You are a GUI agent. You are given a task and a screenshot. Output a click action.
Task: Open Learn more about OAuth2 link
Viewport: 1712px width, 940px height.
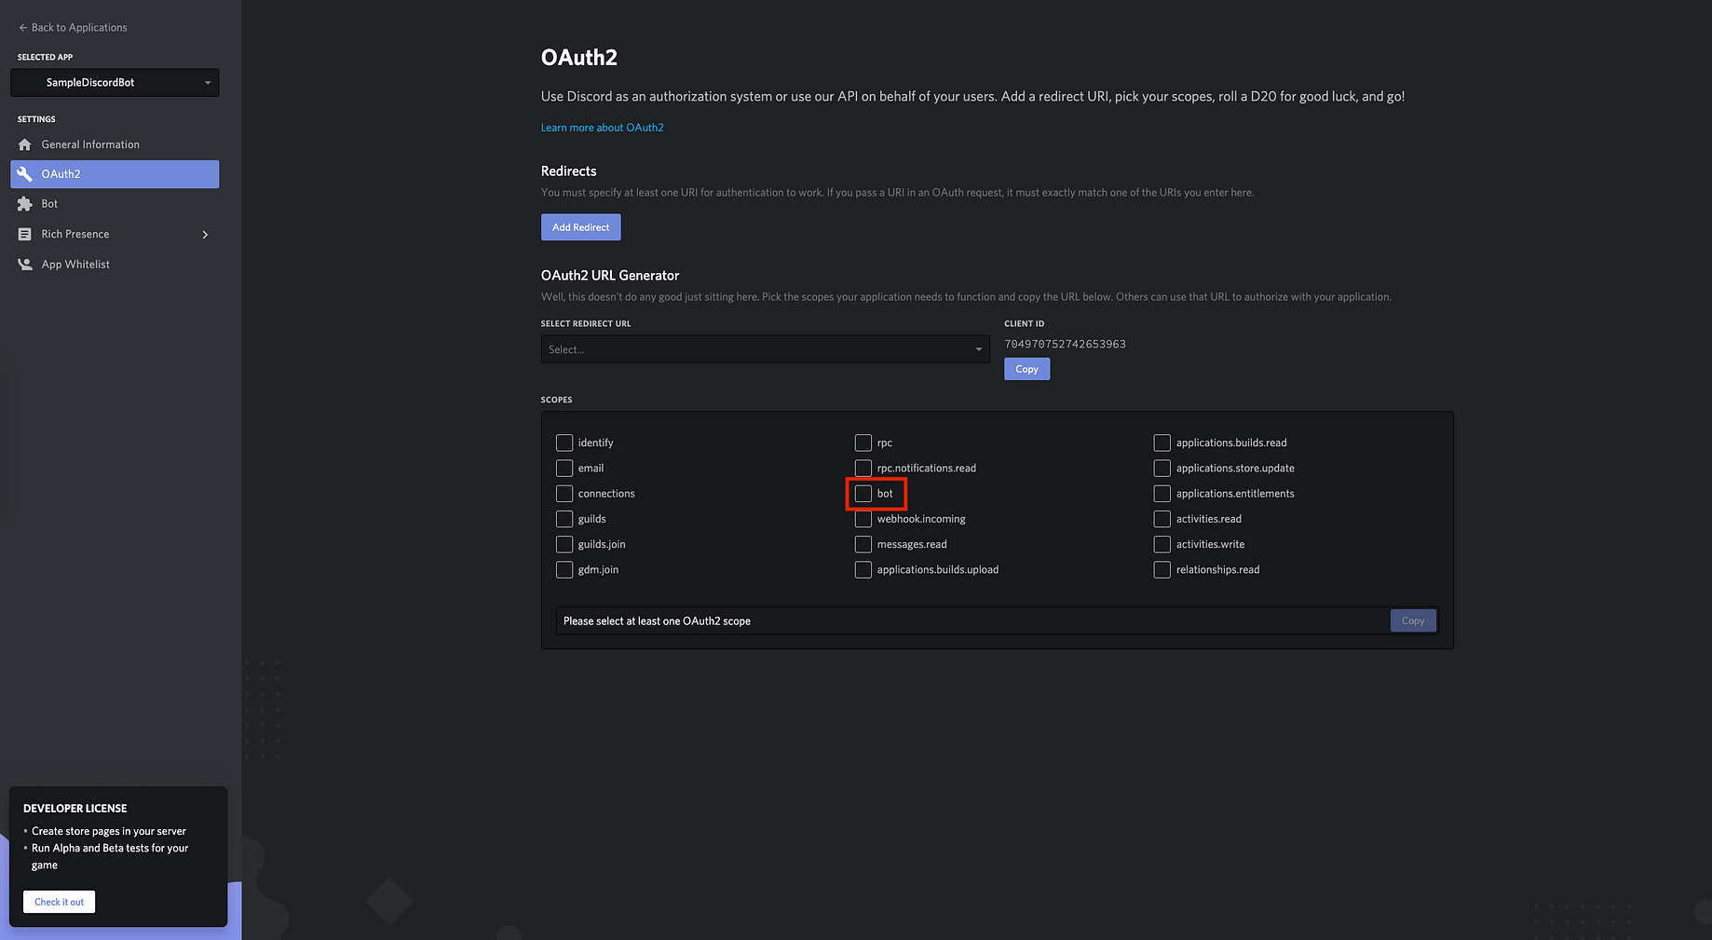(602, 128)
